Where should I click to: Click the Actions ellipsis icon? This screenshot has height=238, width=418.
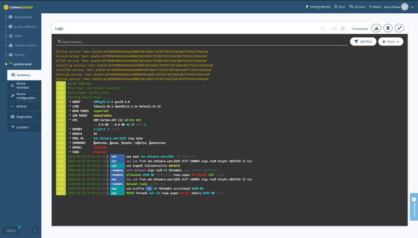pyautogui.click(x=12, y=106)
